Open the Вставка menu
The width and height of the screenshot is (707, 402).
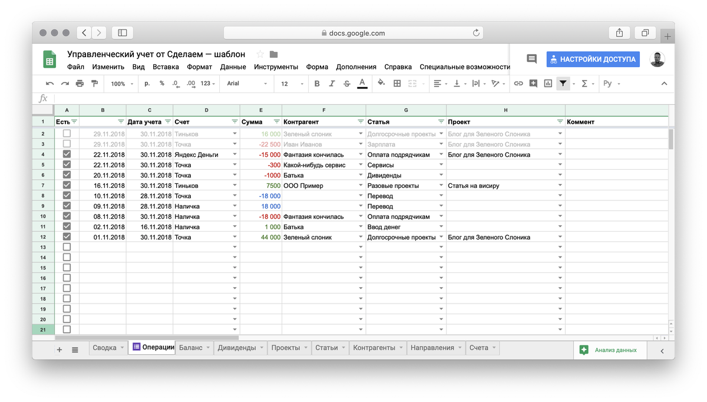point(166,67)
